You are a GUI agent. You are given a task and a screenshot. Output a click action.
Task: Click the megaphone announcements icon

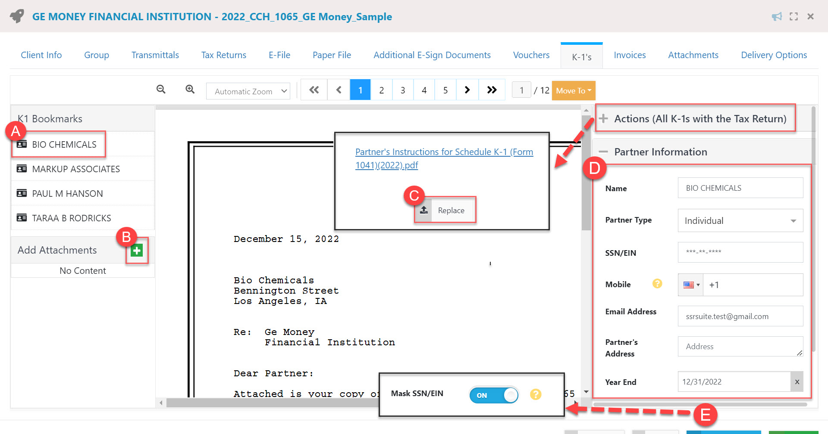777,17
